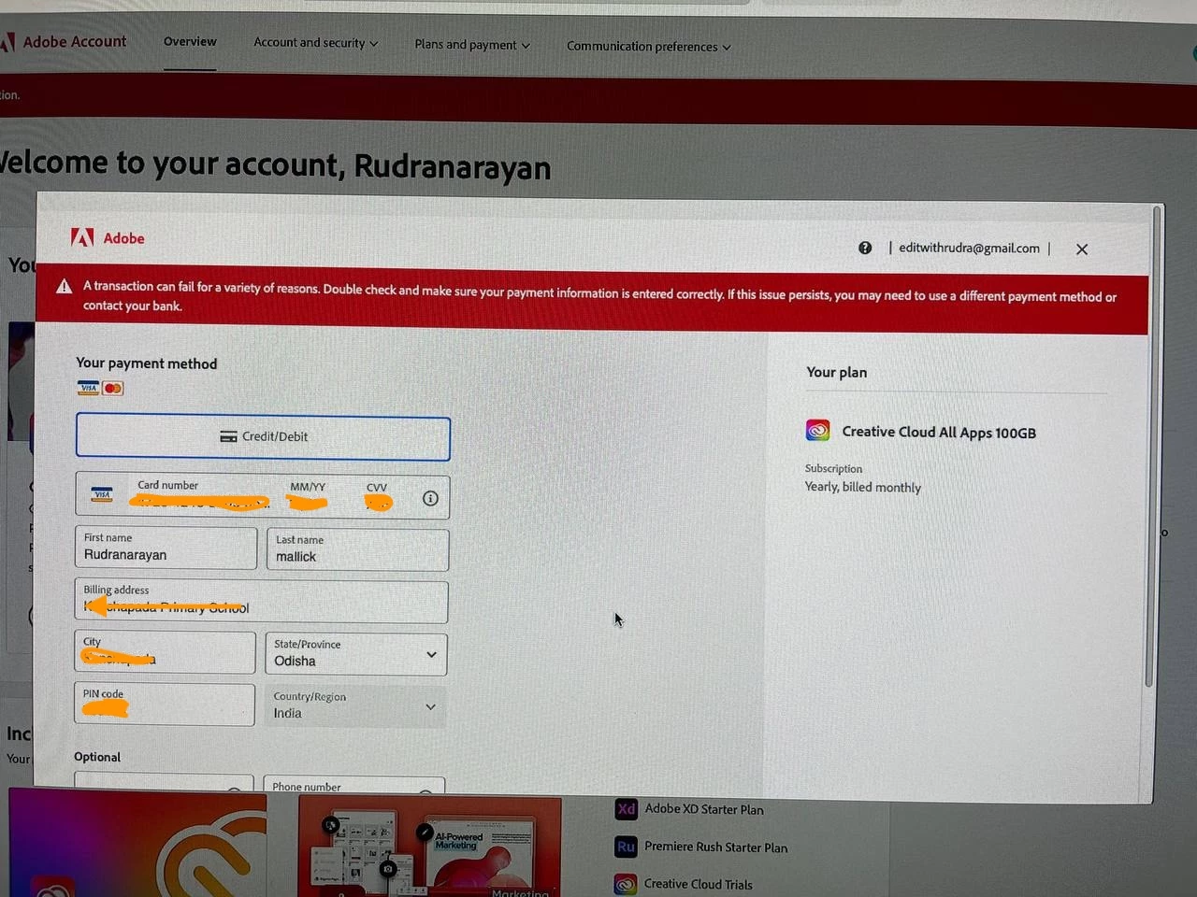Image resolution: width=1197 pixels, height=897 pixels.
Task: Click the Phone number field
Action: click(353, 786)
